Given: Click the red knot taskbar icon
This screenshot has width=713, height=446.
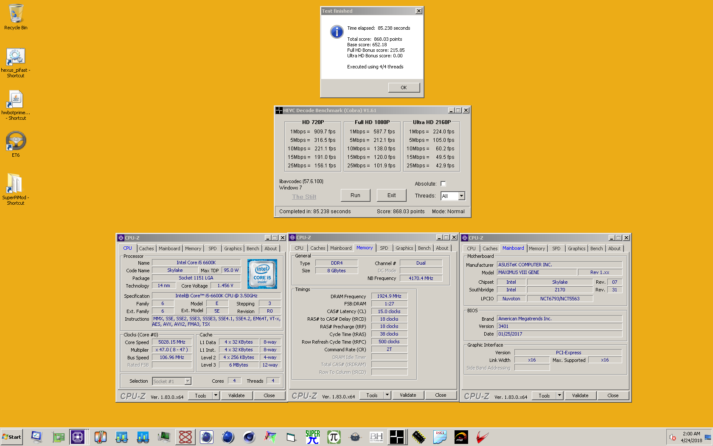Looking at the screenshot, I should click(x=185, y=437).
